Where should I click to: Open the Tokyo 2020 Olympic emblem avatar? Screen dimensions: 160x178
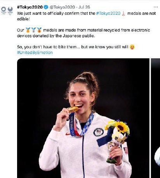[3, 10]
